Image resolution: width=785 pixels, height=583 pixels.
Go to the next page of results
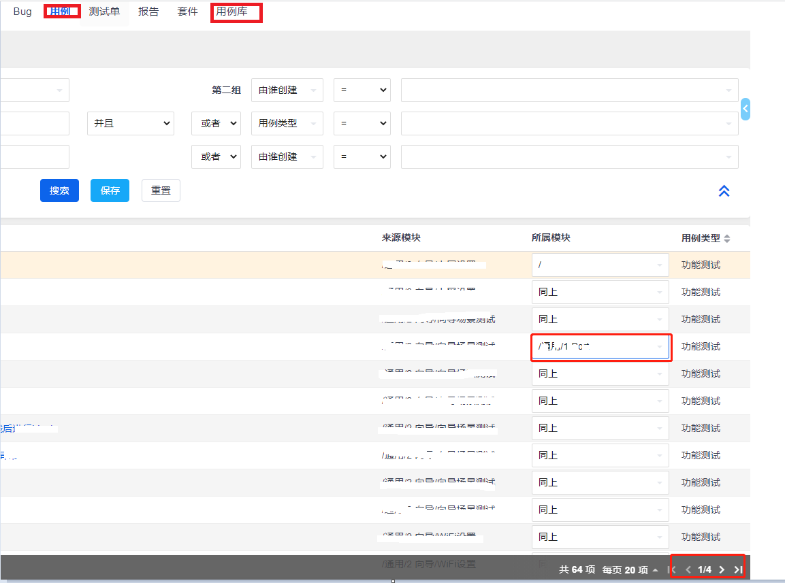722,569
